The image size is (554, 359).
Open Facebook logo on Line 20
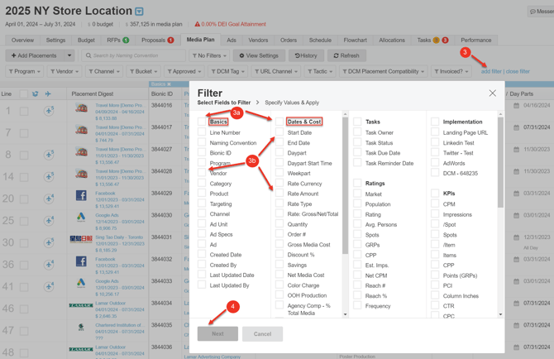tap(81, 195)
